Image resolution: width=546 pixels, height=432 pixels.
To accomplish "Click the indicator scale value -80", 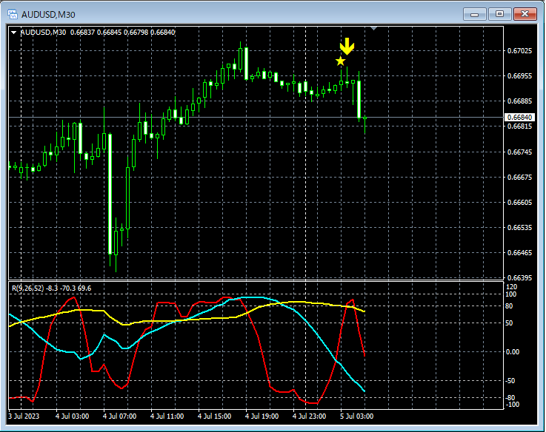I will (x=510, y=397).
